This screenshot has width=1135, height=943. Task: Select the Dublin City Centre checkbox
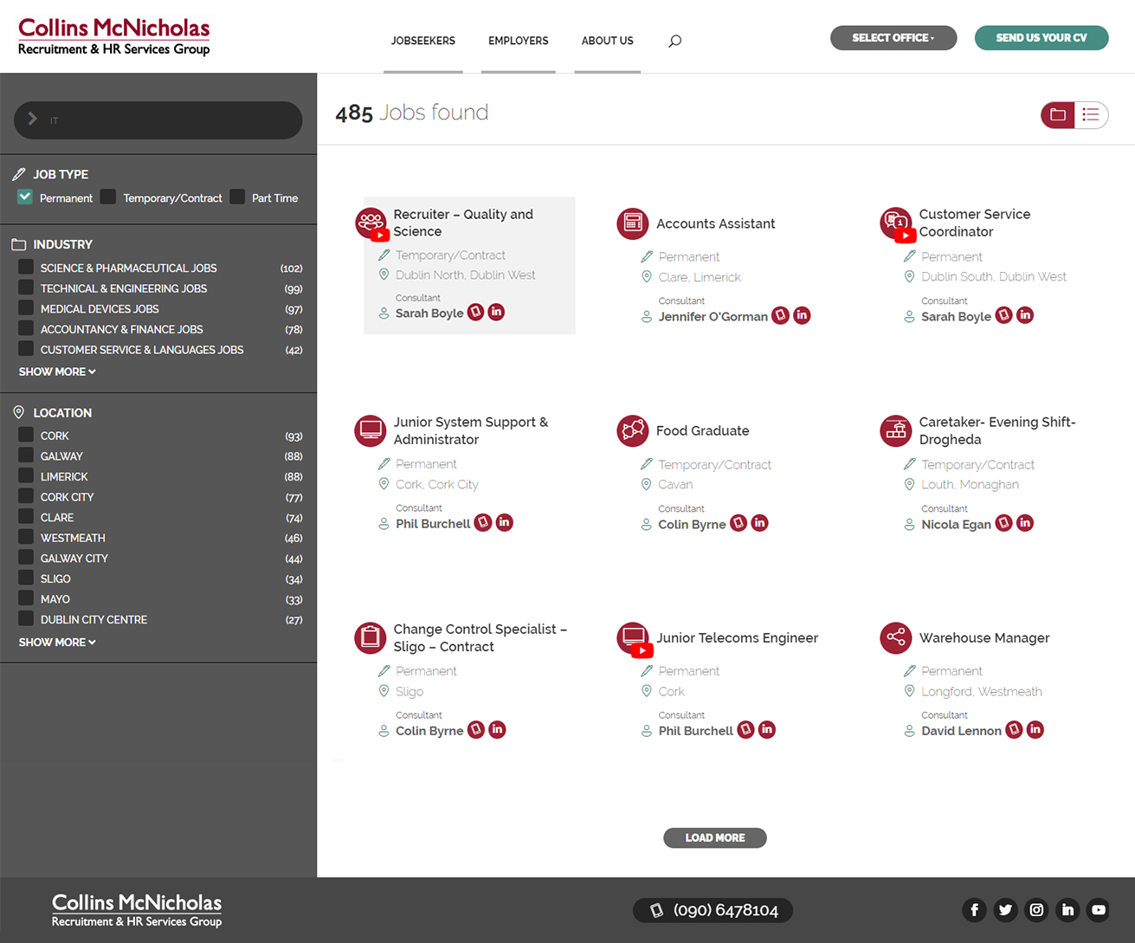(x=26, y=619)
